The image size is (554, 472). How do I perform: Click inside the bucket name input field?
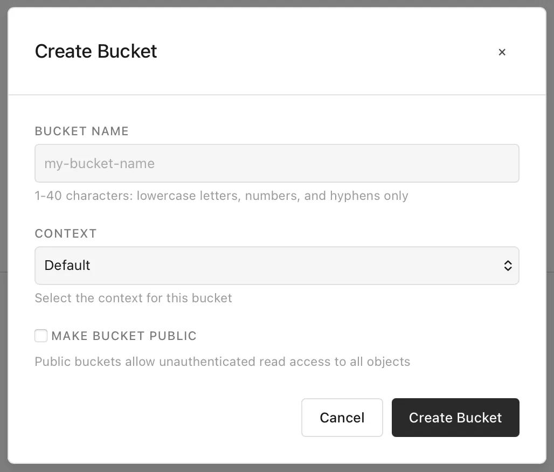coord(277,163)
